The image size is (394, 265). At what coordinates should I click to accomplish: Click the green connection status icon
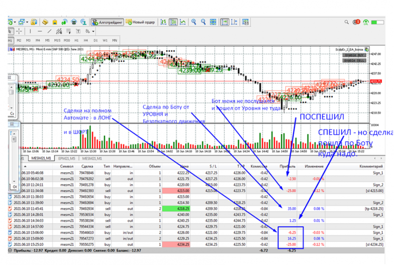(x=366, y=22)
